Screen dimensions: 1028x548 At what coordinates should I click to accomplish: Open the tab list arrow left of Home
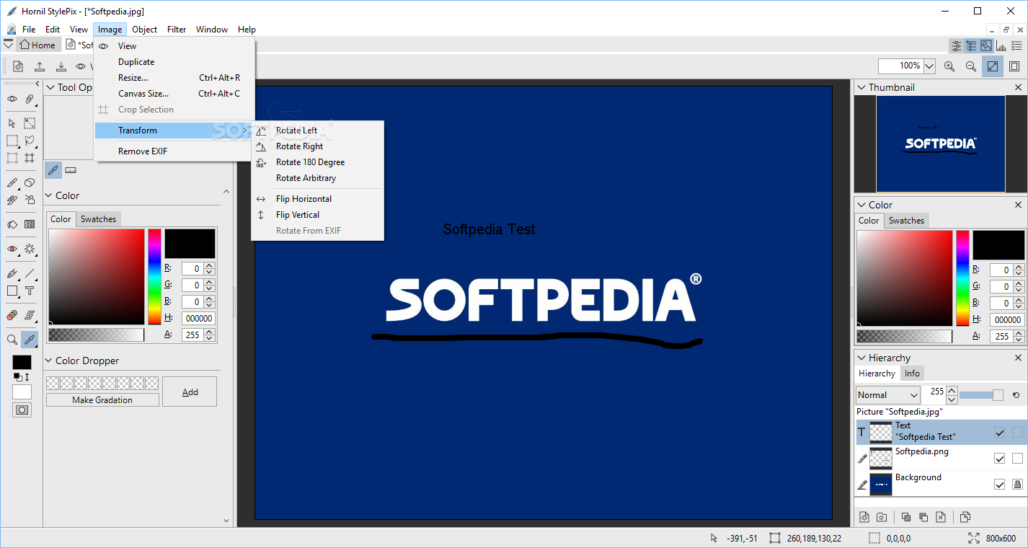click(x=8, y=45)
